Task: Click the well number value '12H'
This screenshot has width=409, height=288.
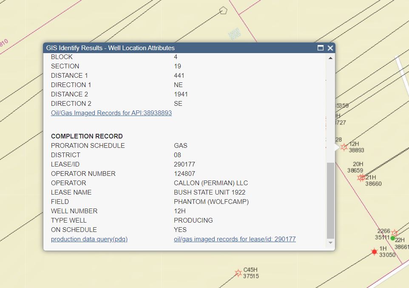Action: (180, 211)
